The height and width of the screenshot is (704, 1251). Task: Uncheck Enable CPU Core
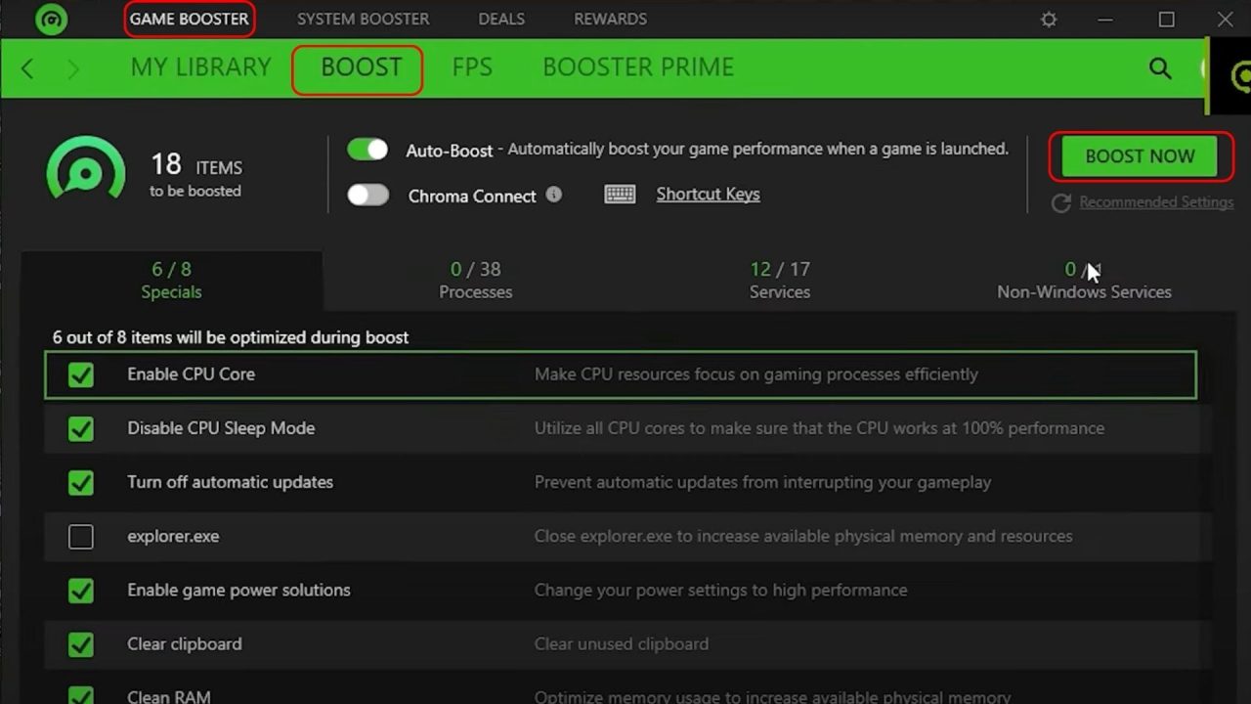[x=81, y=374]
